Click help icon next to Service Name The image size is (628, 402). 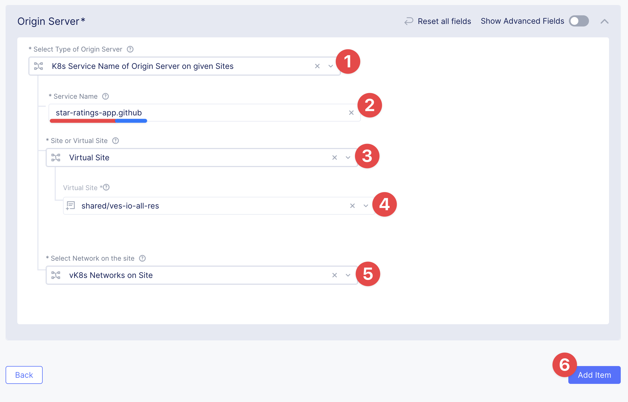tap(105, 96)
